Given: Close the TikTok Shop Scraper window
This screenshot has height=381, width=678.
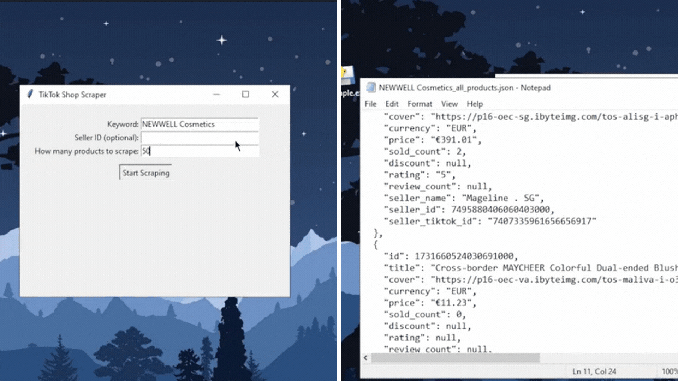Looking at the screenshot, I should click(x=275, y=94).
